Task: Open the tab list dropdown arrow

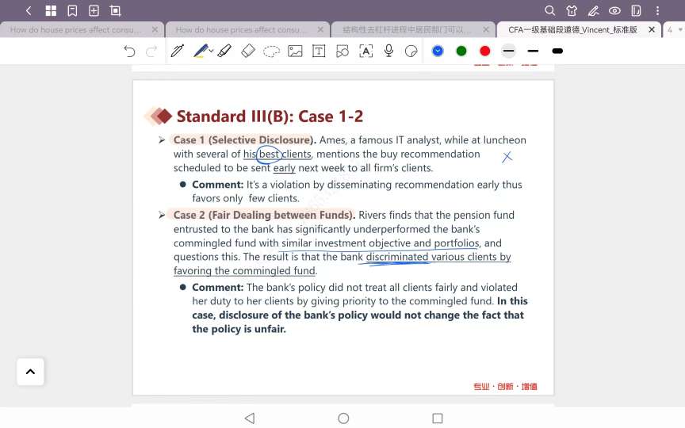Action: coord(680,29)
